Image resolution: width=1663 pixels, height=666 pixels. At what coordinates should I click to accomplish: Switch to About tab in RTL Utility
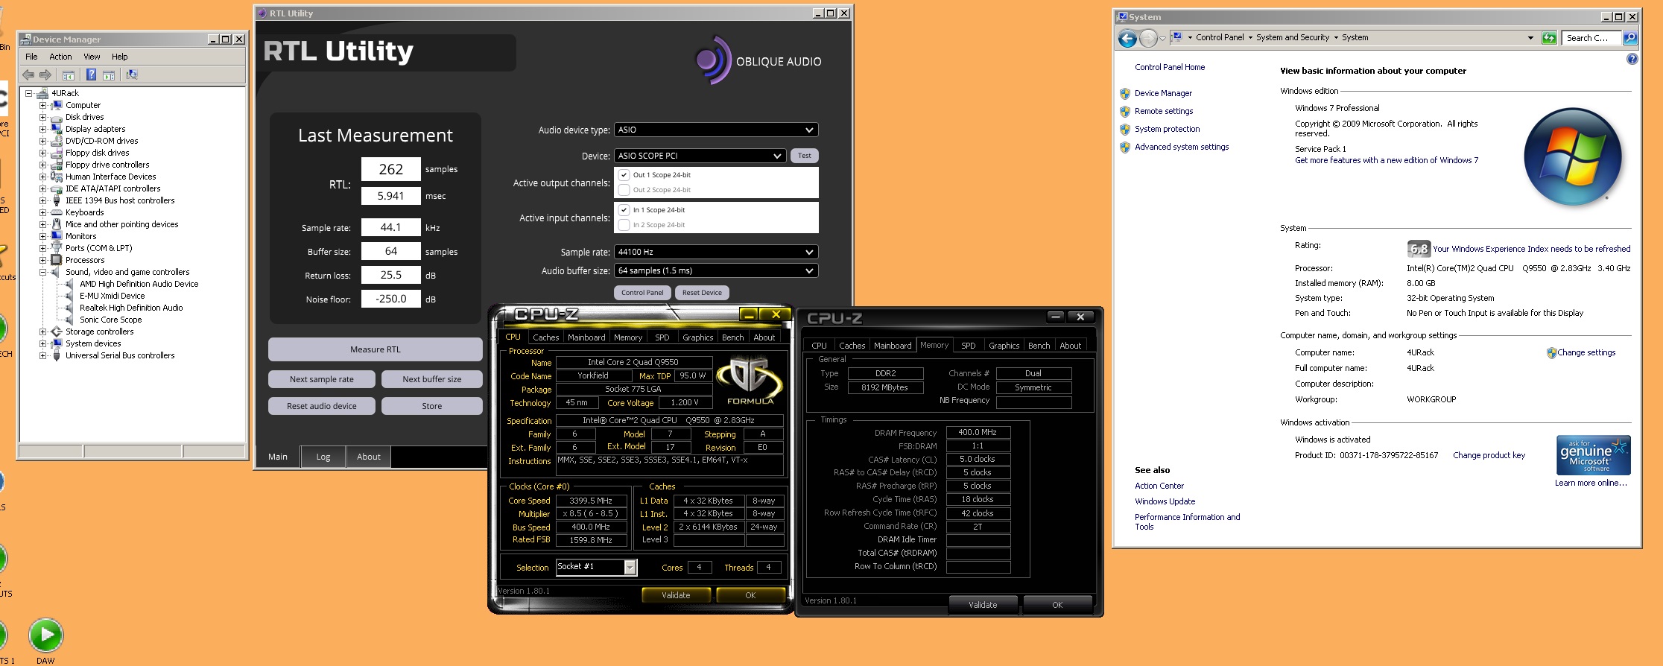coord(369,457)
